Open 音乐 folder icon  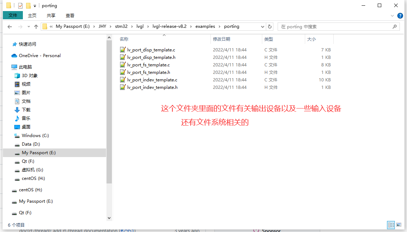[x=17, y=118]
